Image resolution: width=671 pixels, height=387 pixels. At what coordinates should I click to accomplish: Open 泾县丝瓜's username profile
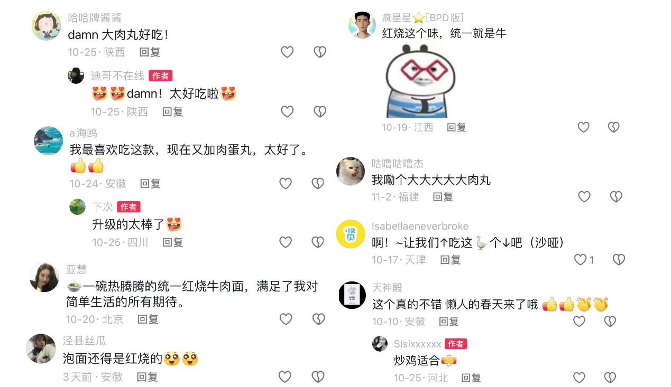85,341
